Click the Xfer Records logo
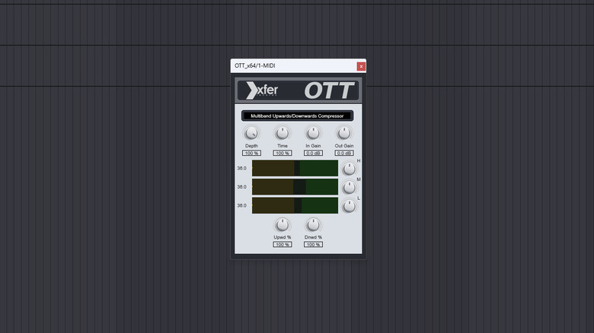Screen dimensions: 594x333 point(262,90)
